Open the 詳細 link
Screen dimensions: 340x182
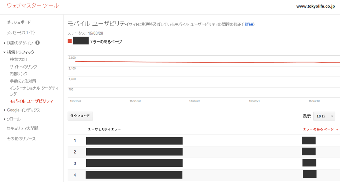pyautogui.click(x=249, y=24)
